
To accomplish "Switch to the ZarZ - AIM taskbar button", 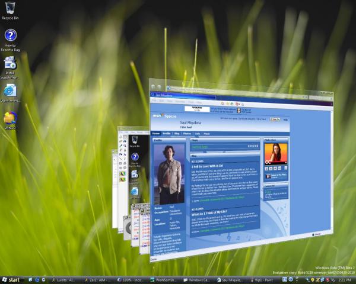I will coord(98,280).
